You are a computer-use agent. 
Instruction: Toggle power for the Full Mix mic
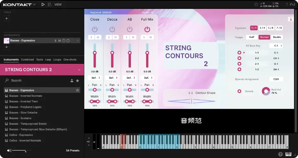point(147,29)
